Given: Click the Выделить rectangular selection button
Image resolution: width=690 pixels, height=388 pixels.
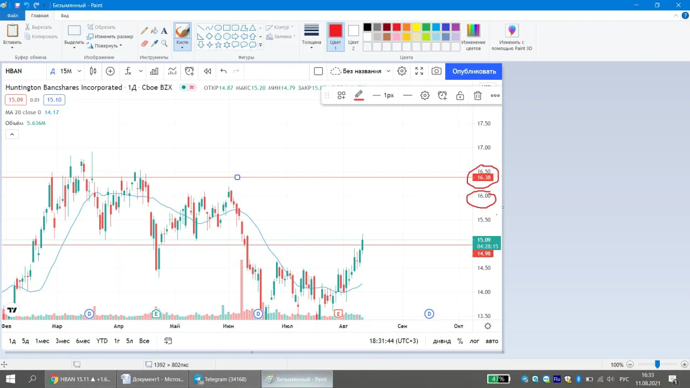Looking at the screenshot, I should (x=74, y=31).
